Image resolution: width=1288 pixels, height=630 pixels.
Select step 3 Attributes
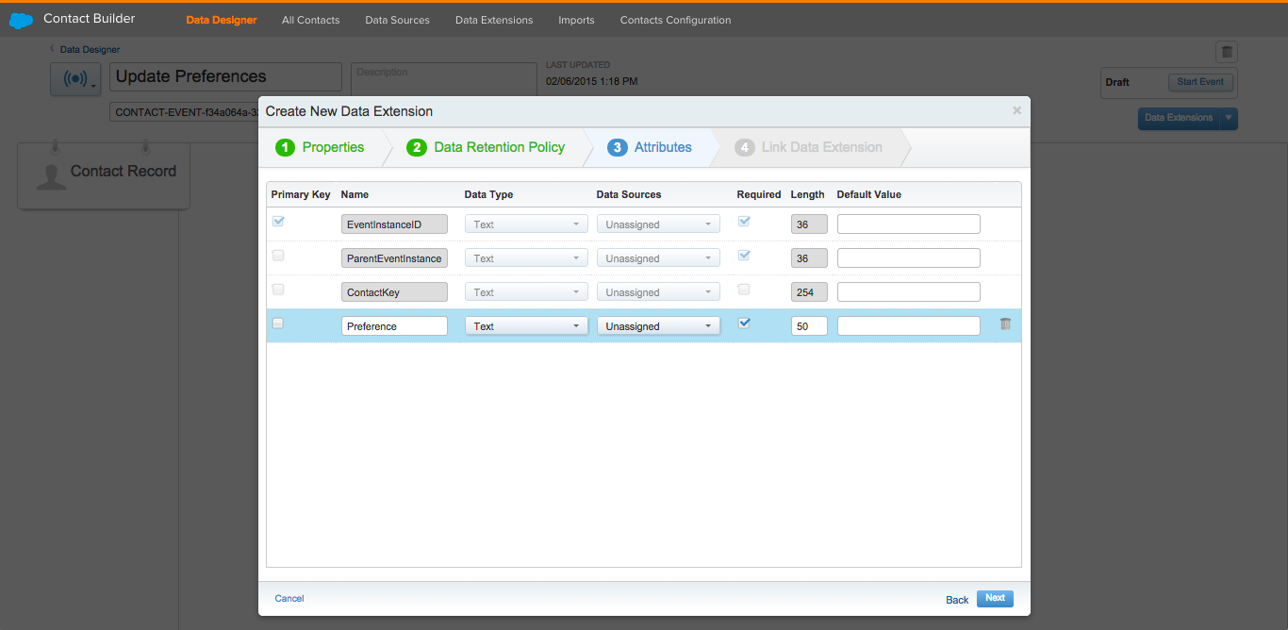[x=651, y=147]
